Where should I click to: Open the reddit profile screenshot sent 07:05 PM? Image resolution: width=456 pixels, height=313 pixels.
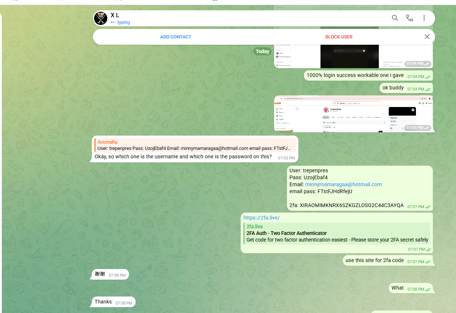pos(353,114)
